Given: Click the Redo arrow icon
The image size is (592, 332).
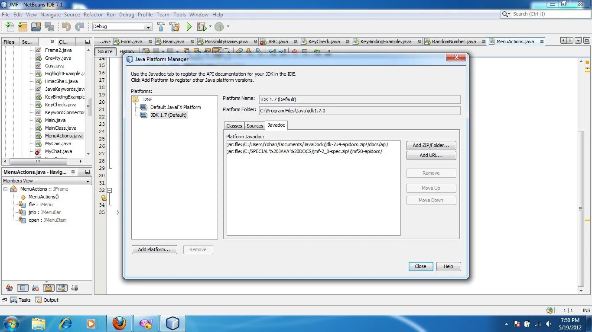Looking at the screenshot, I should click(80, 27).
